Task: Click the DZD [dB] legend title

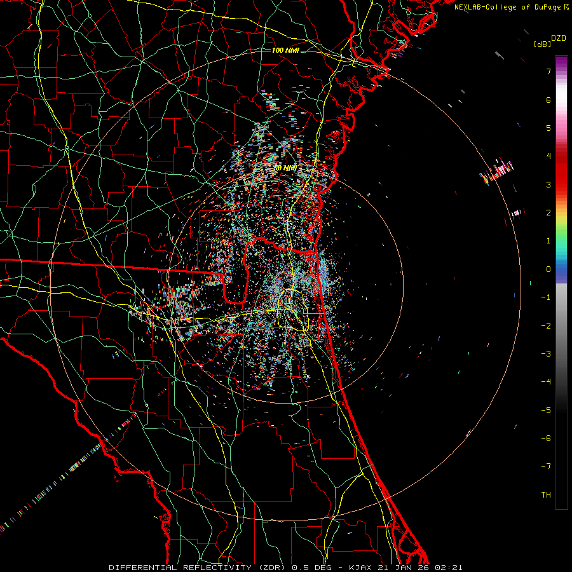Action: pos(550,41)
